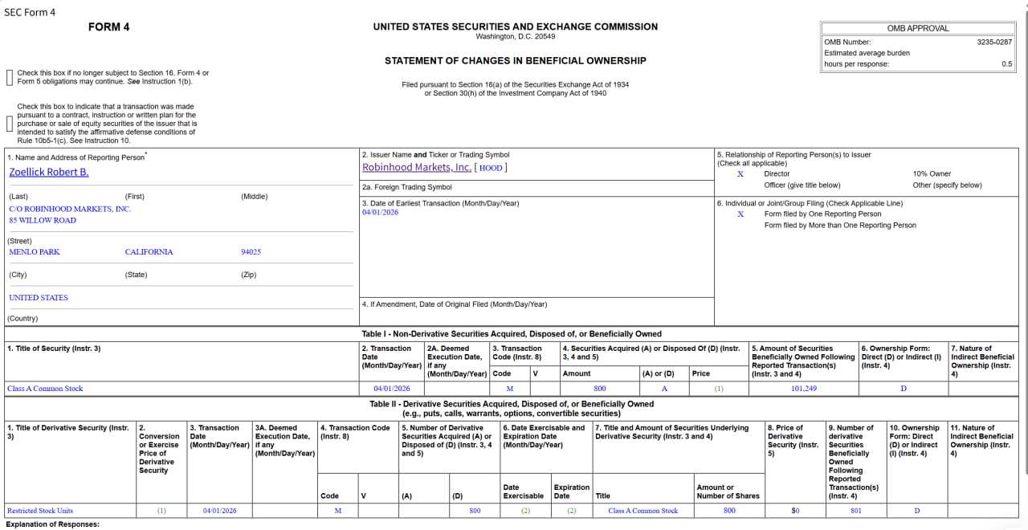The image size is (1028, 530).
Task: Click the X beside Form filed by One Reporting Person
Action: coord(740,214)
